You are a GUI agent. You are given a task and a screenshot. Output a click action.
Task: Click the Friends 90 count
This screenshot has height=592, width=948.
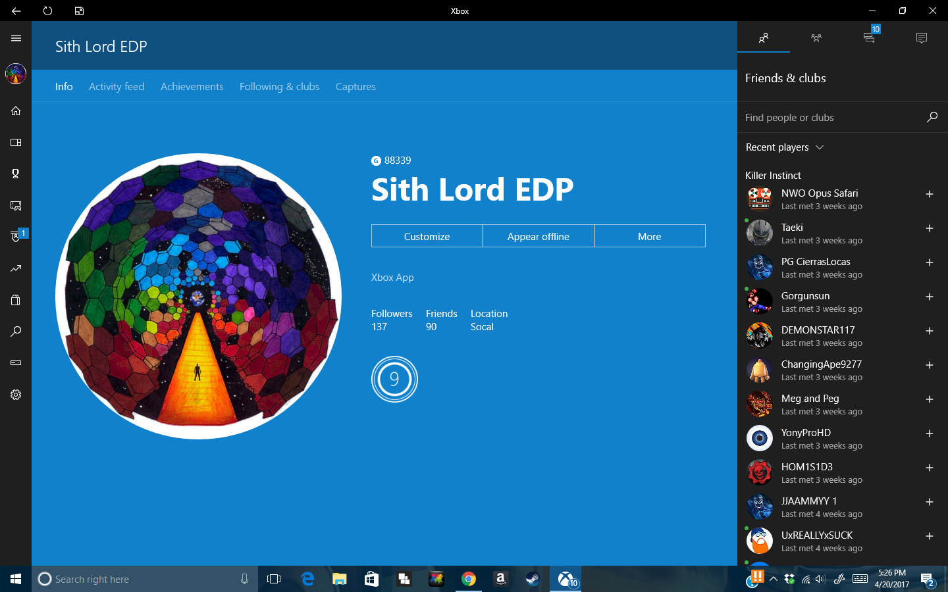[x=441, y=320]
